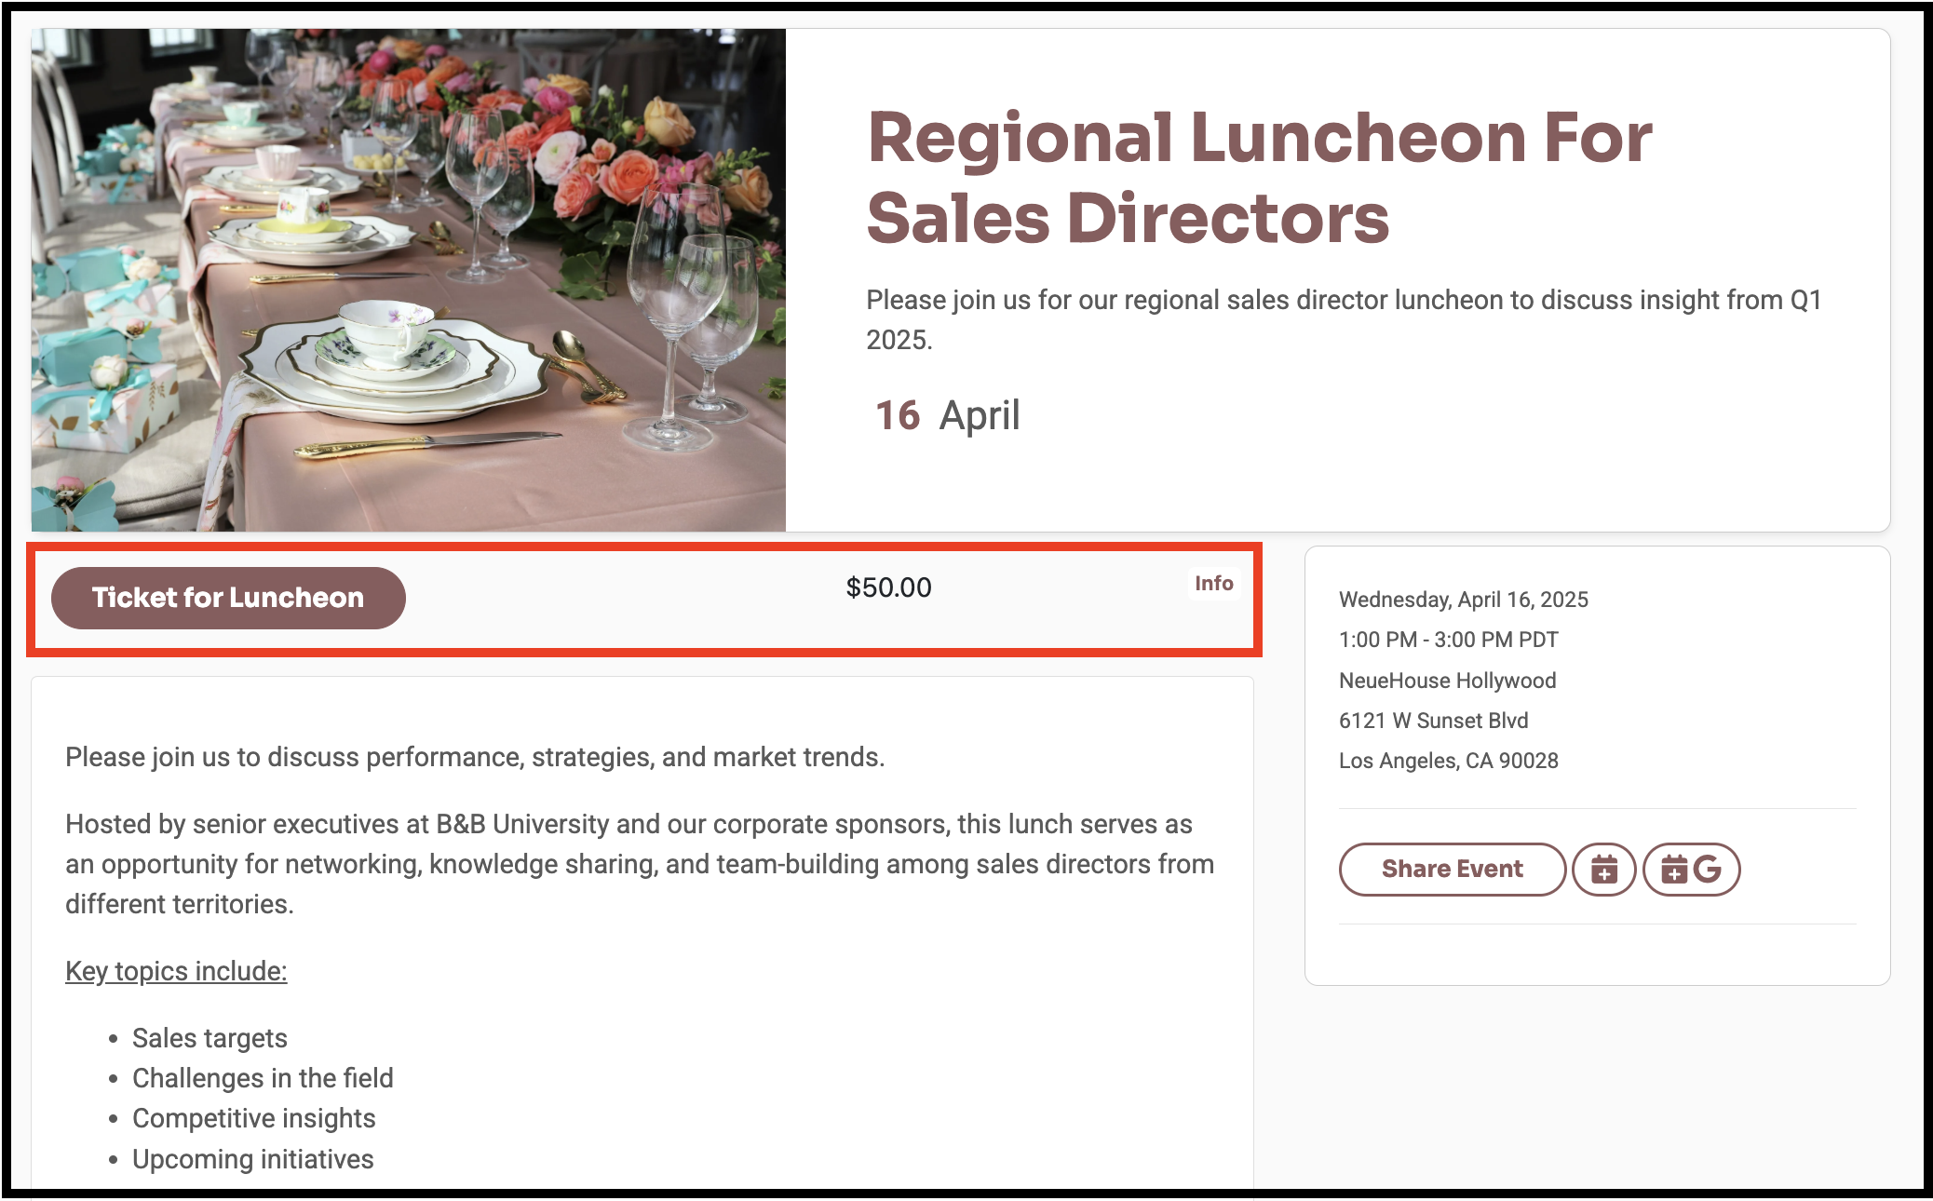Click the Q1 2025 luncheon summary text

[x=1343, y=319]
